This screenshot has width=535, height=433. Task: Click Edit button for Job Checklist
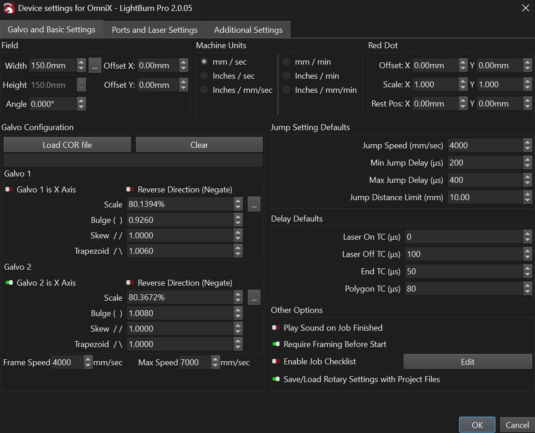click(x=467, y=362)
